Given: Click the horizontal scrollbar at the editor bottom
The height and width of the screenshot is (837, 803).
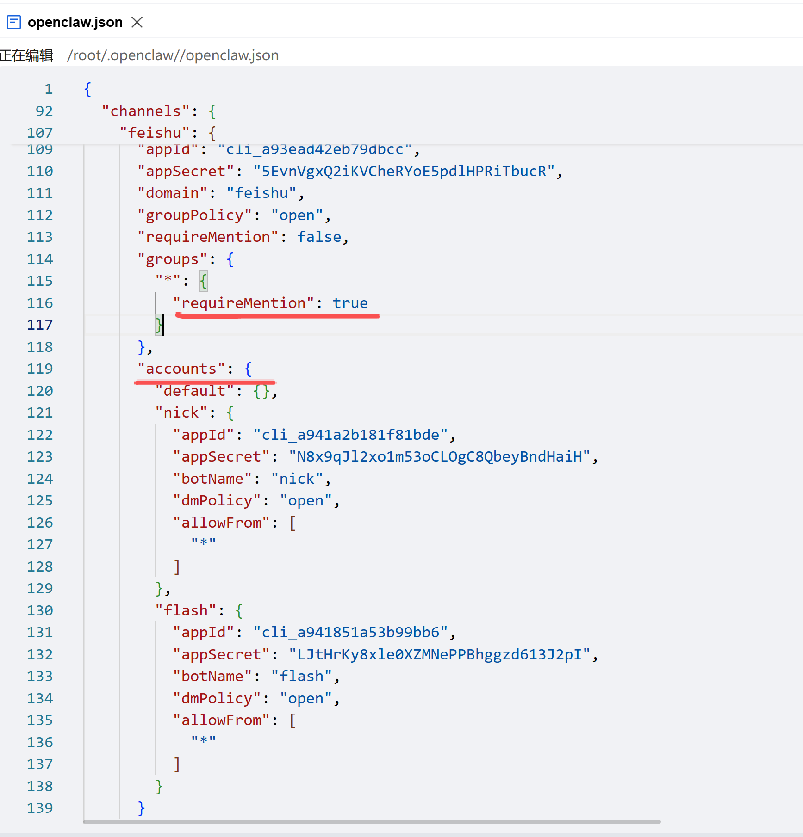Looking at the screenshot, I should pos(372,822).
